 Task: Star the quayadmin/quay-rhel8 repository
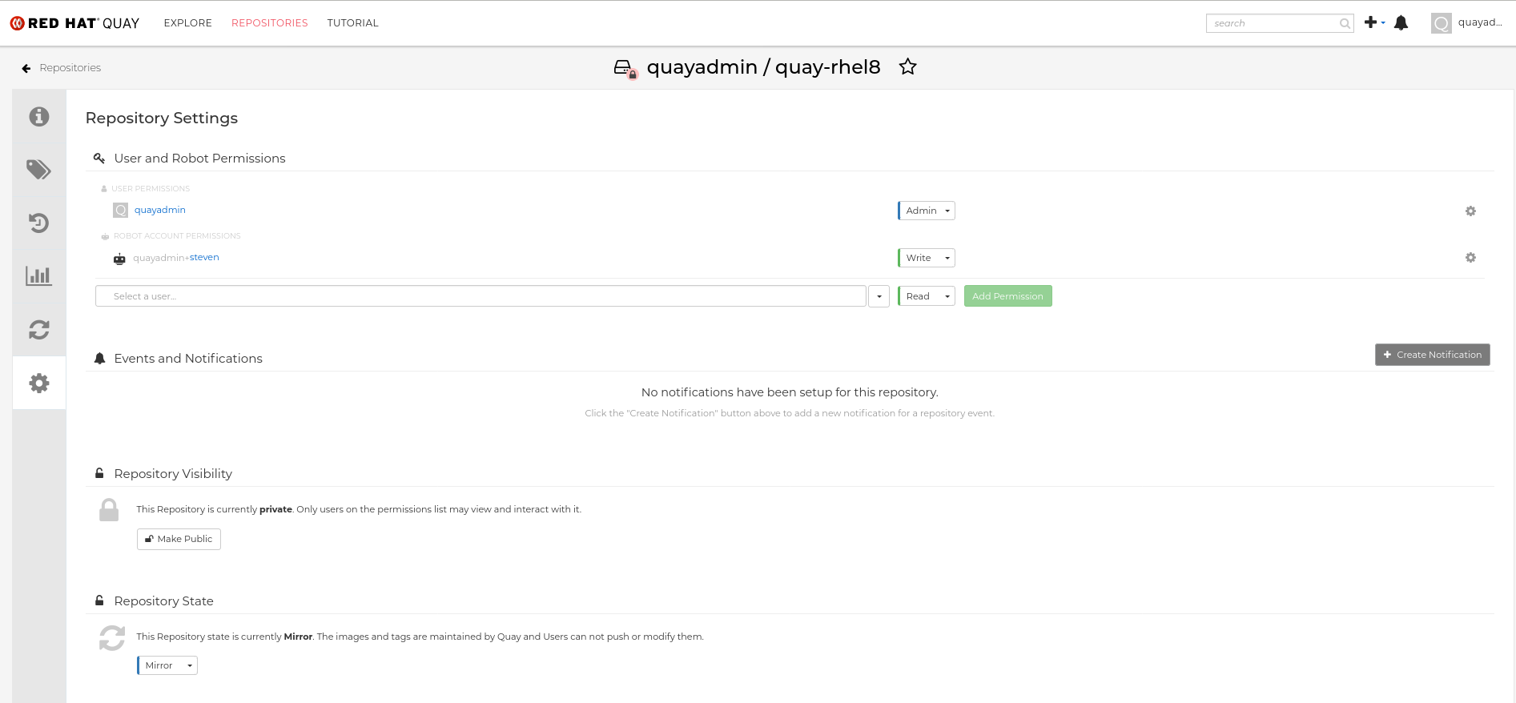coord(907,66)
